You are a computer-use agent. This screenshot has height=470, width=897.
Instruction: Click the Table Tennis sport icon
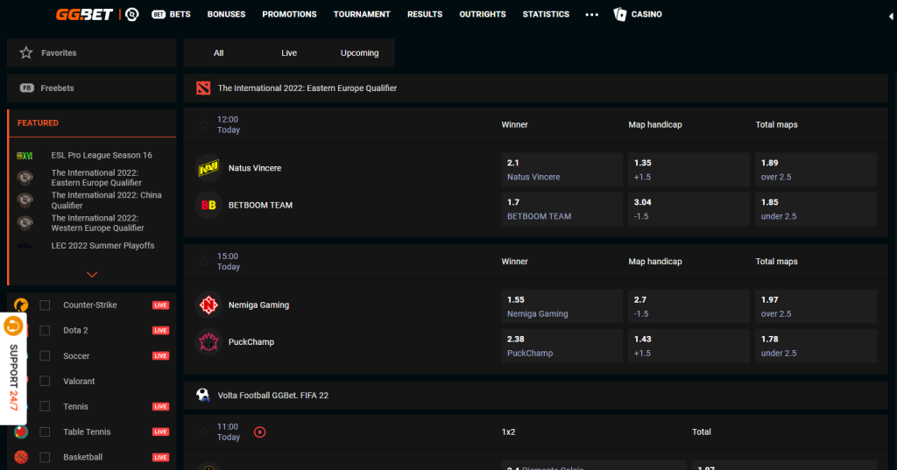pos(21,432)
